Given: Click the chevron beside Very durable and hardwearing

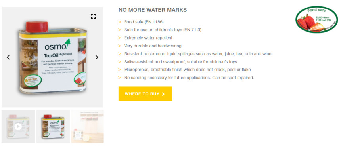Looking at the screenshot, I should coord(120,46).
